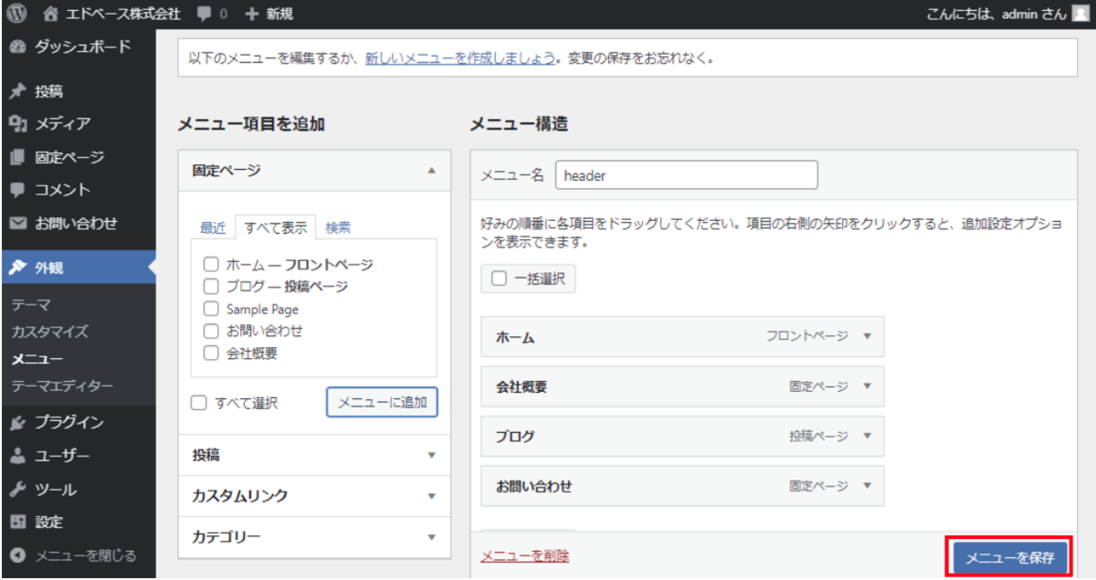Viewport: 1096px width, 580px height.
Task: Select the ブログ menu structure item
Action: [682, 437]
